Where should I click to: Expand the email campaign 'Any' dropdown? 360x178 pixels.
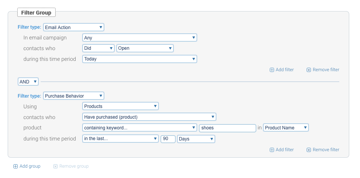pos(140,38)
